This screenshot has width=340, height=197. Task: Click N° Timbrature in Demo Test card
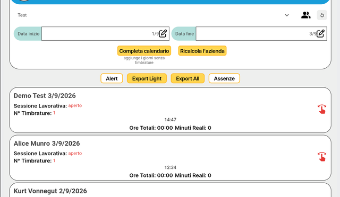point(35,113)
